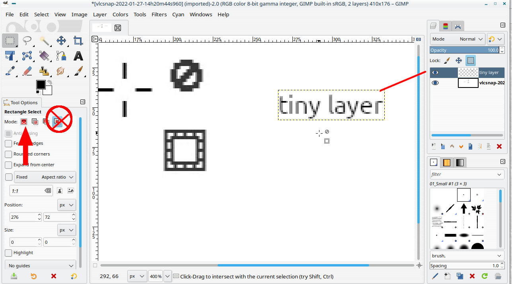Image resolution: width=512 pixels, height=284 pixels.
Task: Select the Warp/Cage transform tool
Action: [27, 56]
